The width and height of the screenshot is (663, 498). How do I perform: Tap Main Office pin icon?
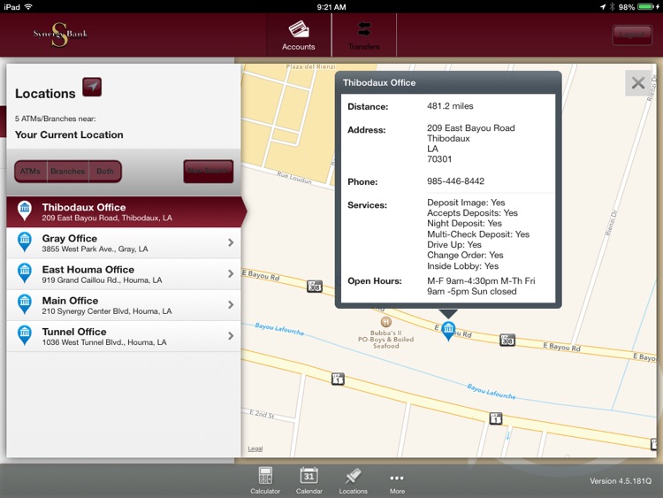(x=25, y=303)
